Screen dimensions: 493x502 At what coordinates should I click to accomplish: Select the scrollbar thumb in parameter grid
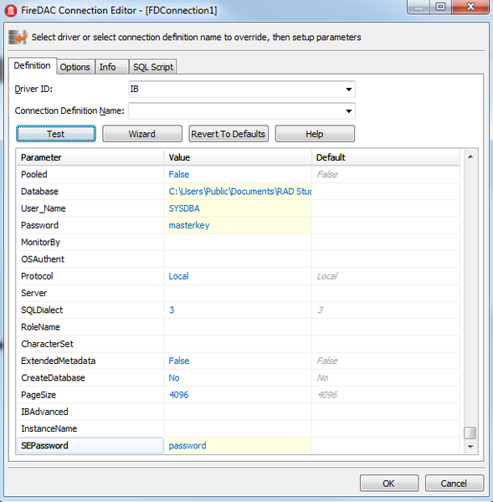click(470, 433)
